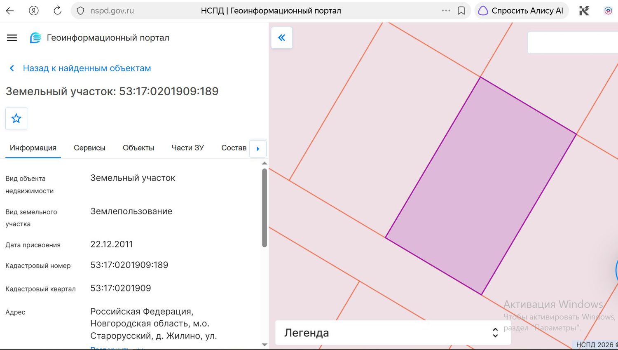Viewport: 618px width, 350px height.
Task: Click the address text starting Российская Федерация
Action: coord(154,324)
